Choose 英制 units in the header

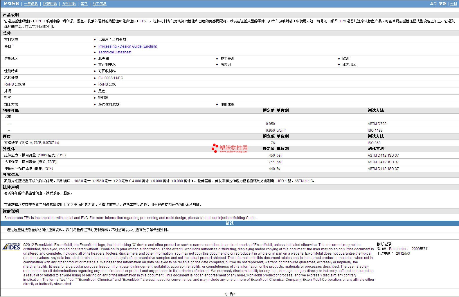(x=442, y=4)
